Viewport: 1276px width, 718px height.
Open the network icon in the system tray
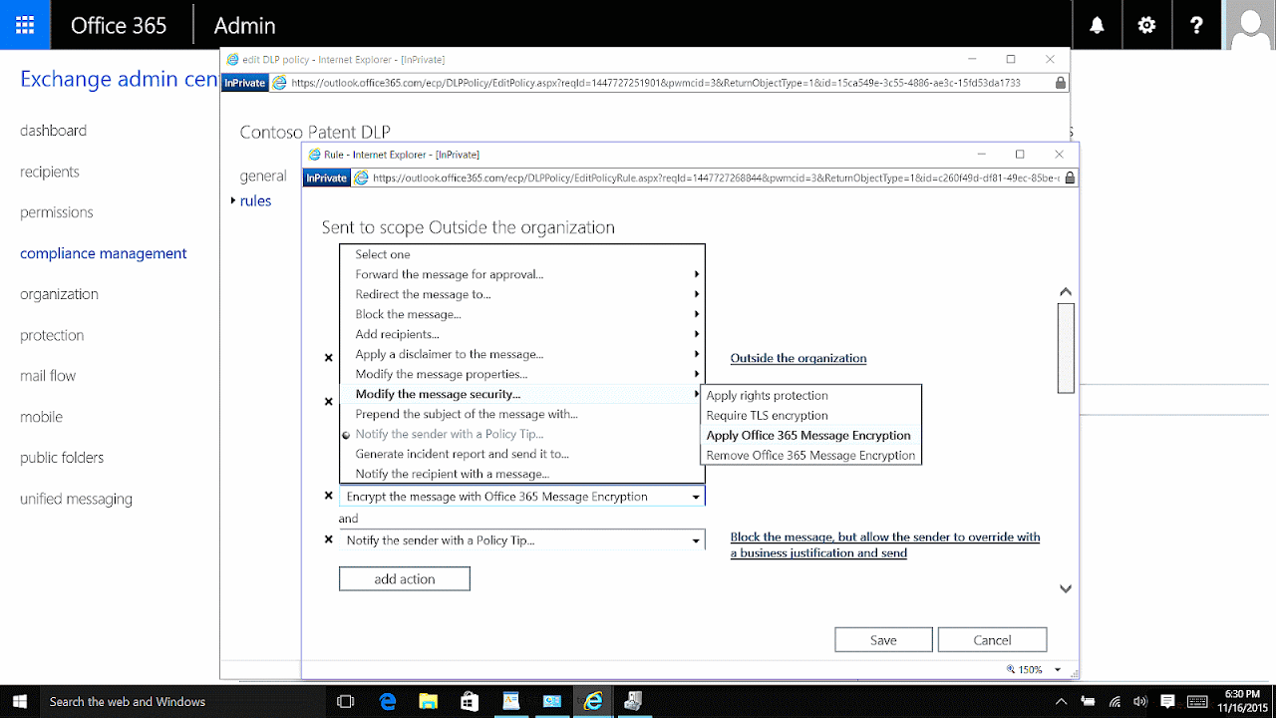(1116, 702)
